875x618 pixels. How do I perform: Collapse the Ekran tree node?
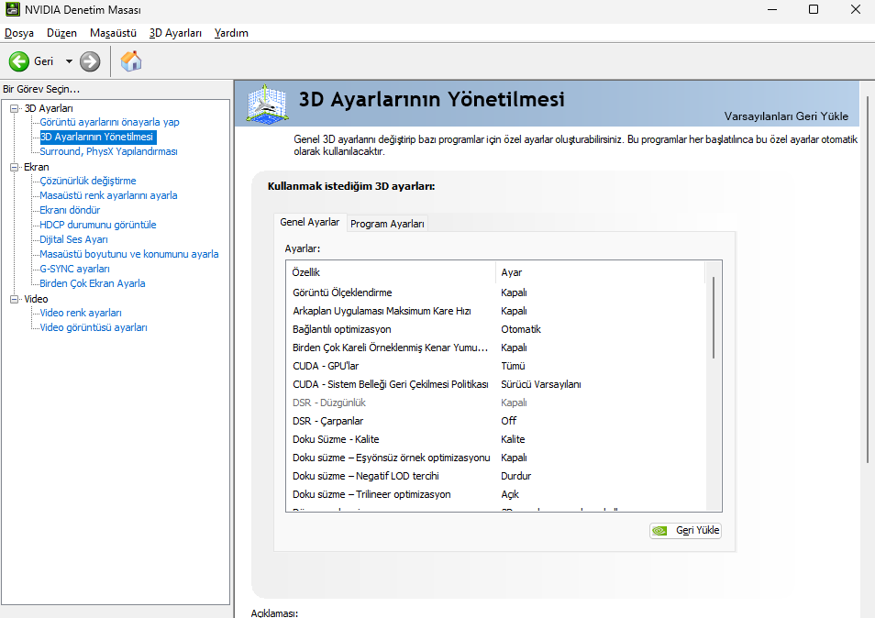click(x=15, y=167)
